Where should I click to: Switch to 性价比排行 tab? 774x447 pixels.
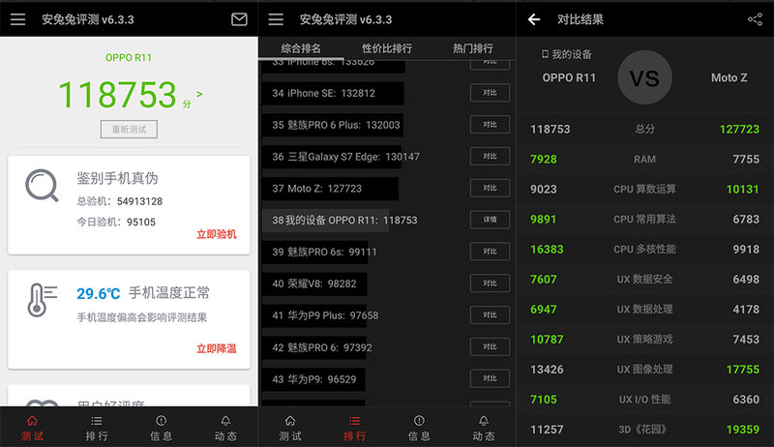(386, 48)
